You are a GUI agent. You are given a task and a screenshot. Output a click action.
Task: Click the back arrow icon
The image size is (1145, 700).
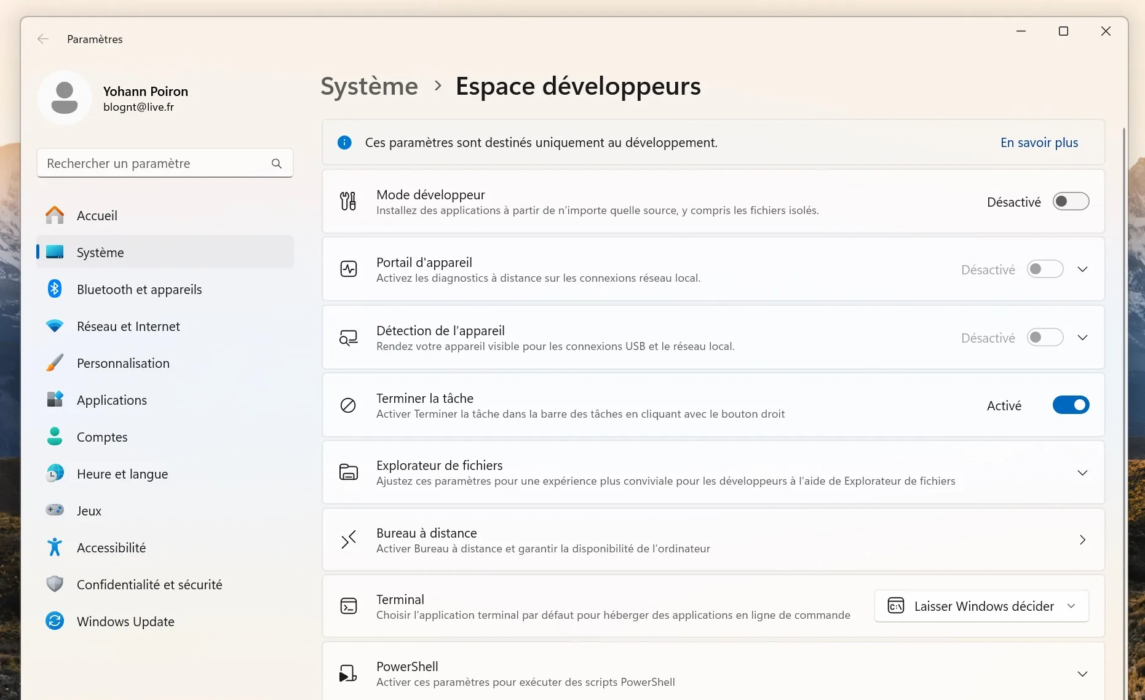click(x=42, y=39)
